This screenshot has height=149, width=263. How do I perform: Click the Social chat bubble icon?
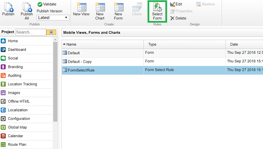click(3, 58)
